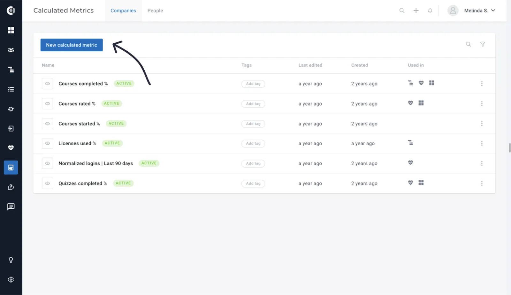This screenshot has height=295, width=511.
Task: Open the hierarchy icon in the left sidebar
Action: click(x=11, y=70)
